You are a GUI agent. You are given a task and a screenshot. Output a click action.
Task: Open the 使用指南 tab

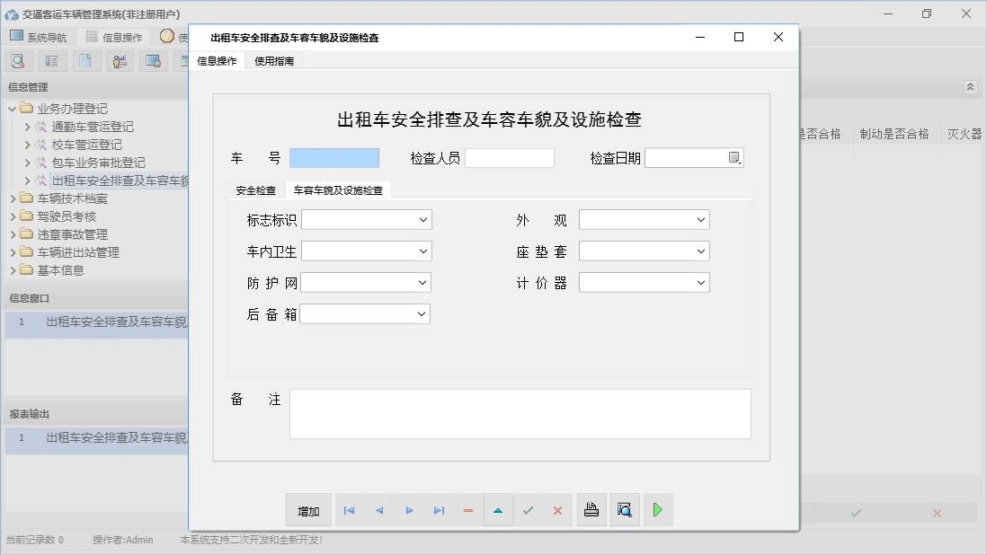[x=273, y=61]
